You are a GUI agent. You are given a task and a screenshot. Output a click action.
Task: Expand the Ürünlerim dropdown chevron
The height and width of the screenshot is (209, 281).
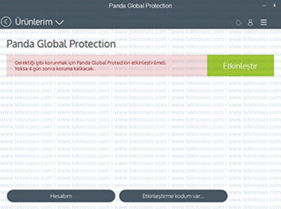[59, 22]
